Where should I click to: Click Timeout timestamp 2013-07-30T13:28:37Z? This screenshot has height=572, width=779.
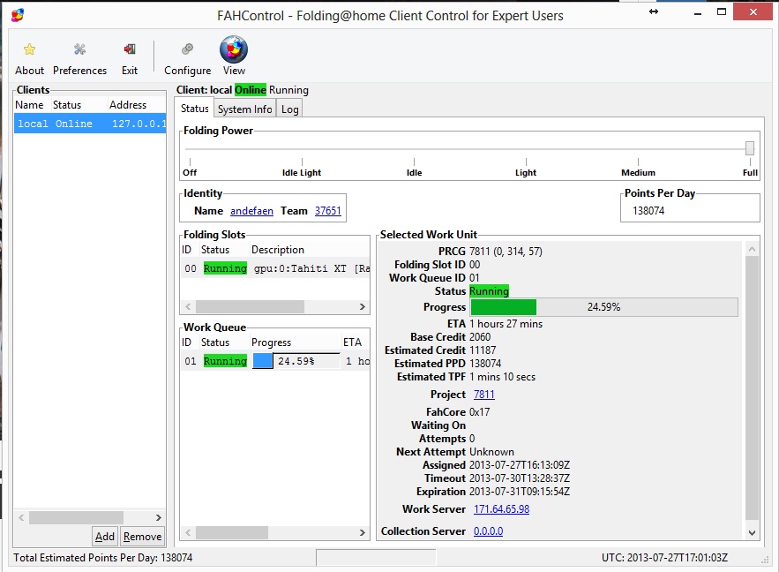click(519, 478)
